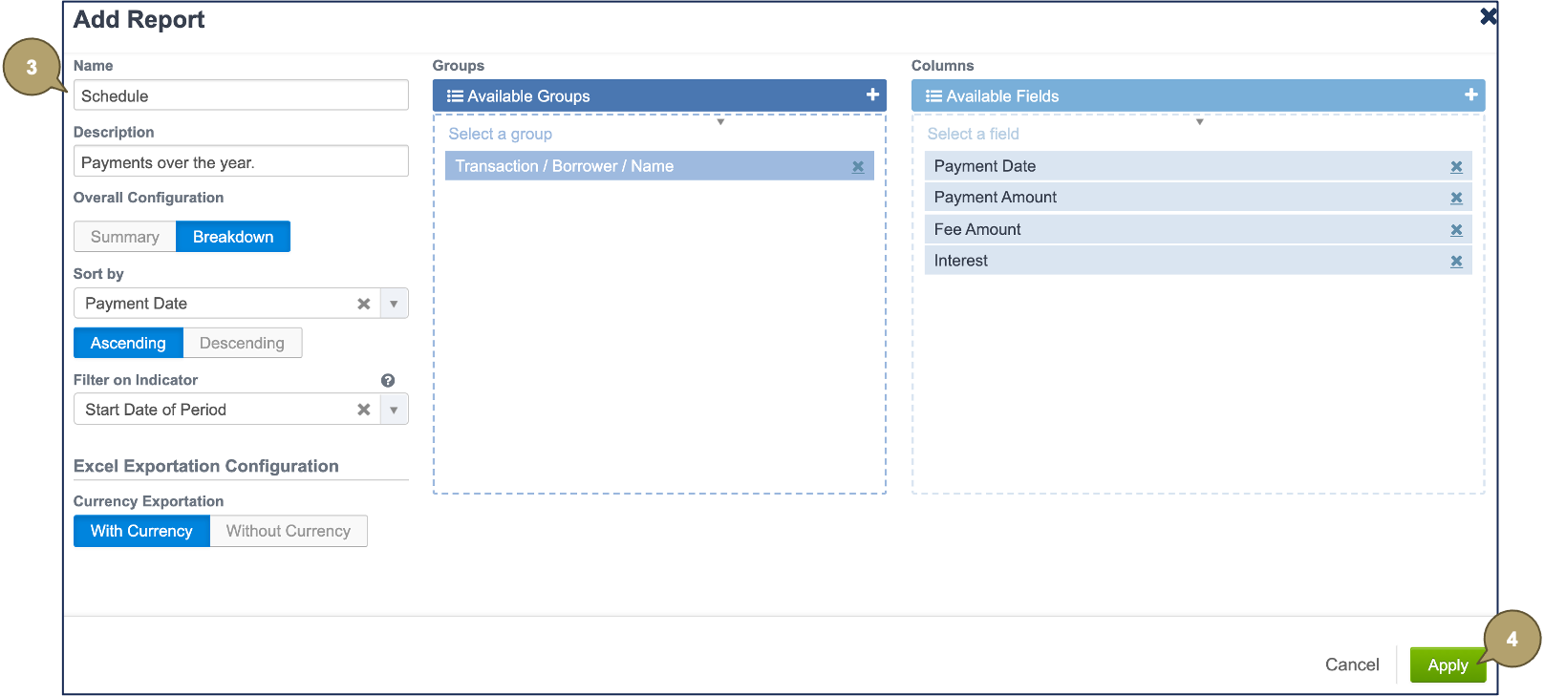Click the Name input field
Screen dimensions: 1544x696
(241, 95)
